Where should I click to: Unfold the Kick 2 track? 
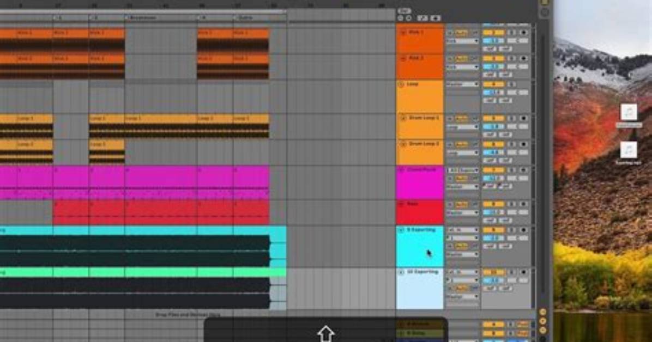402,59
